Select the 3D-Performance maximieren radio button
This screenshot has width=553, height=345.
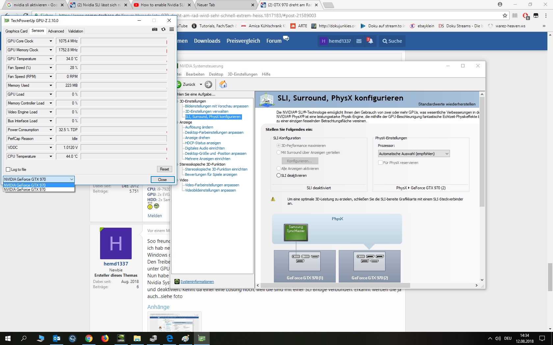(x=278, y=146)
